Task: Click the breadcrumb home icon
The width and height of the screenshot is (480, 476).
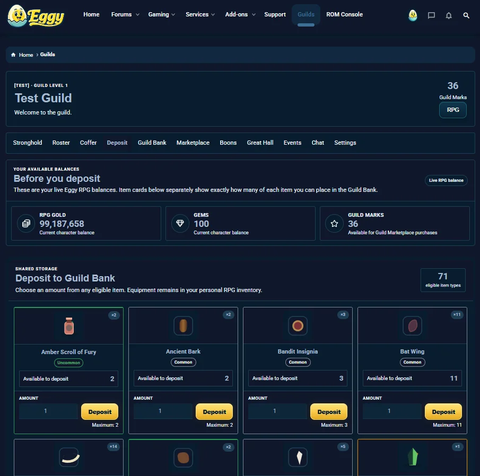Action: point(13,55)
